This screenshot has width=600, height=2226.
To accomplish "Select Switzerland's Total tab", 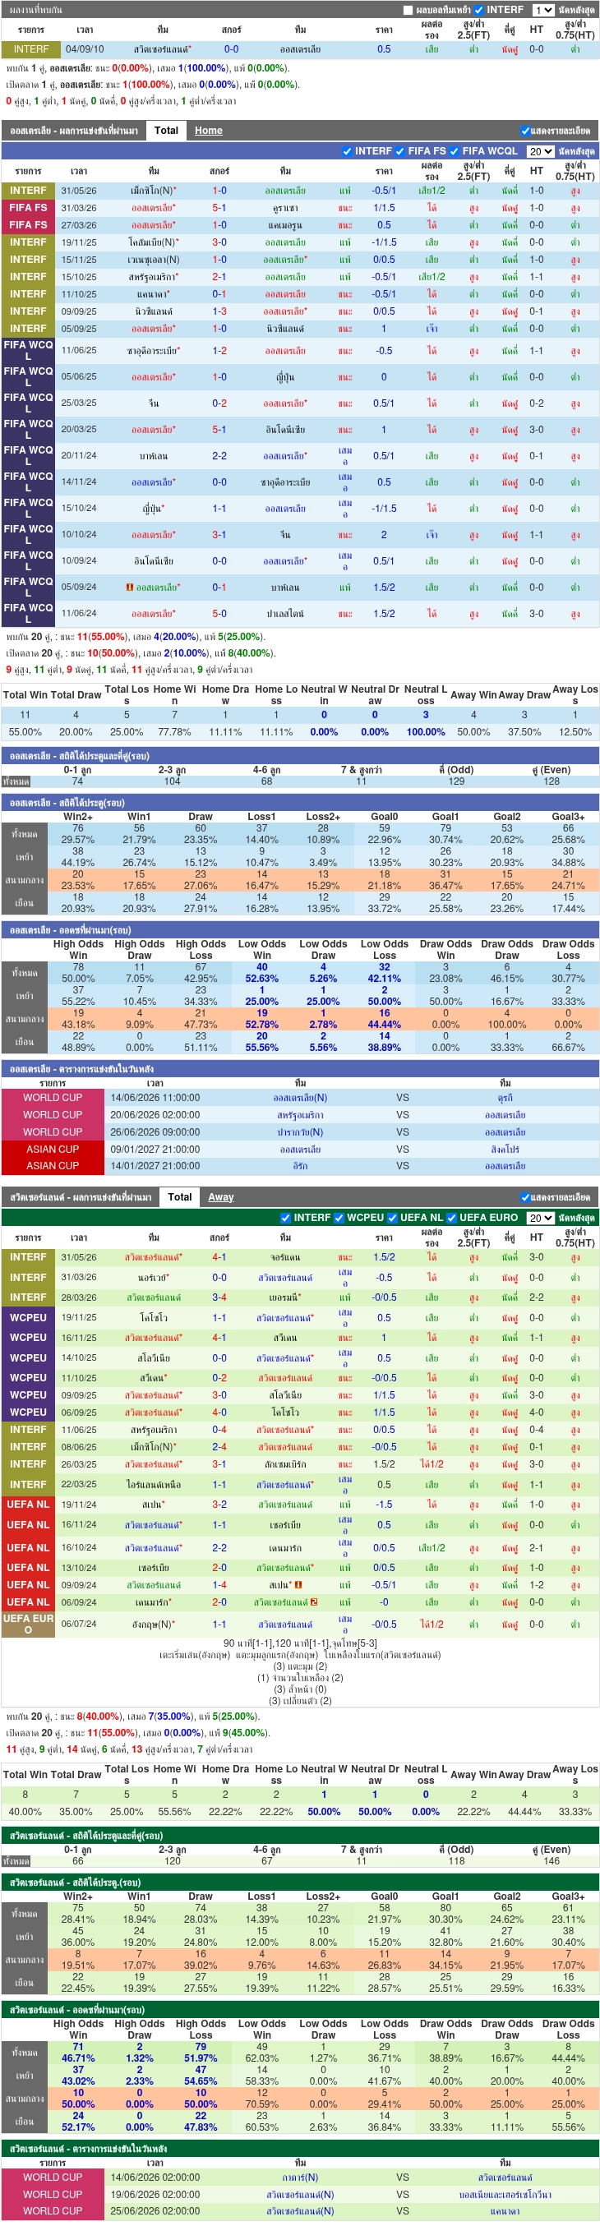I will (180, 1198).
